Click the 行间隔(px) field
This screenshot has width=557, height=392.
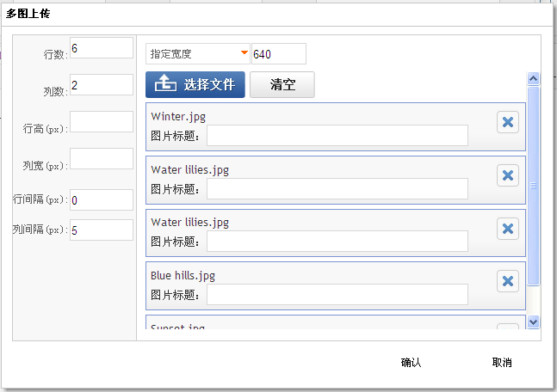(101, 199)
